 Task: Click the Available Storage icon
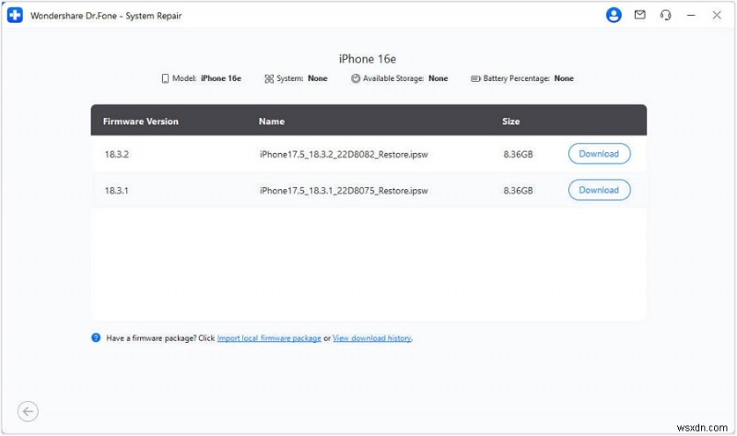click(356, 78)
